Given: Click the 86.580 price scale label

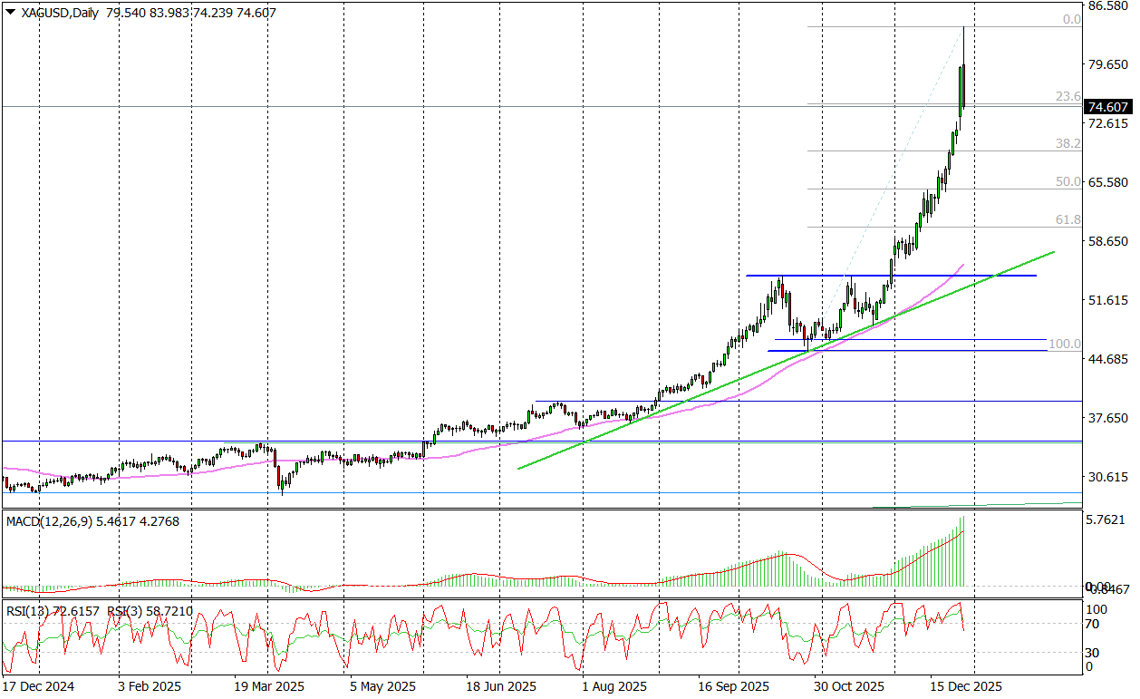Looking at the screenshot, I should click(x=1107, y=6).
